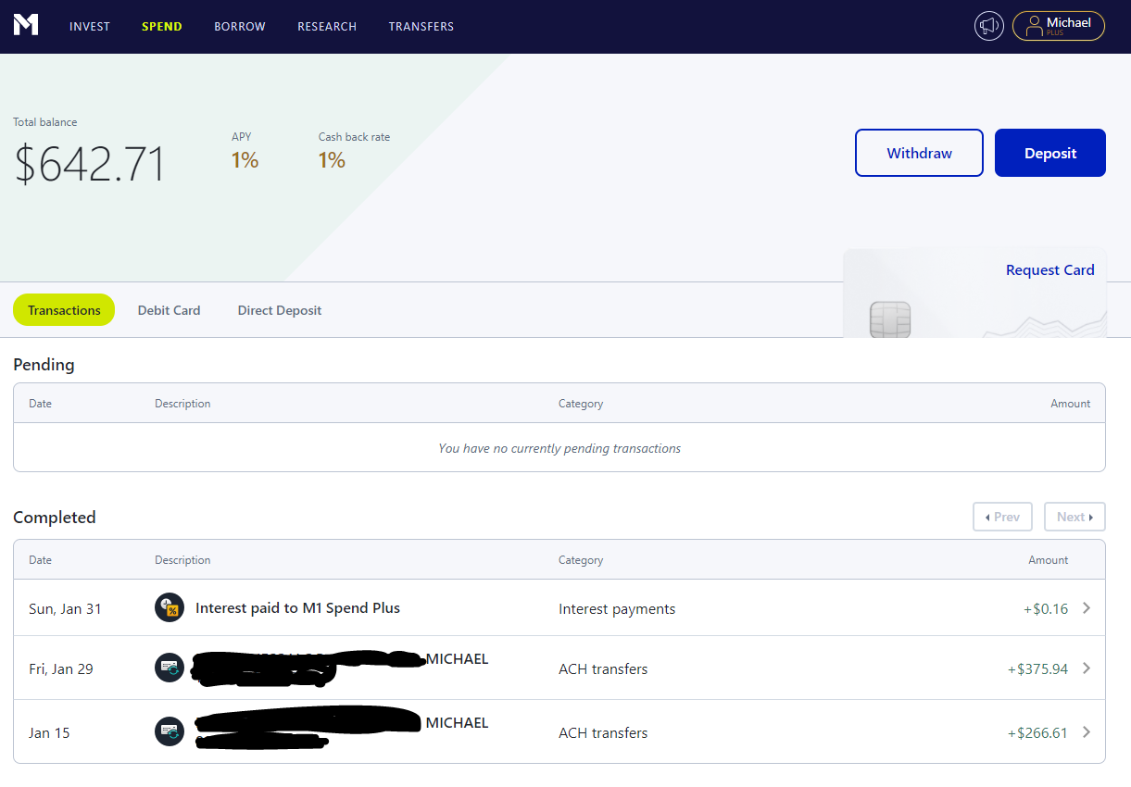Open the Research section
The image size is (1131, 787).
pyautogui.click(x=327, y=27)
